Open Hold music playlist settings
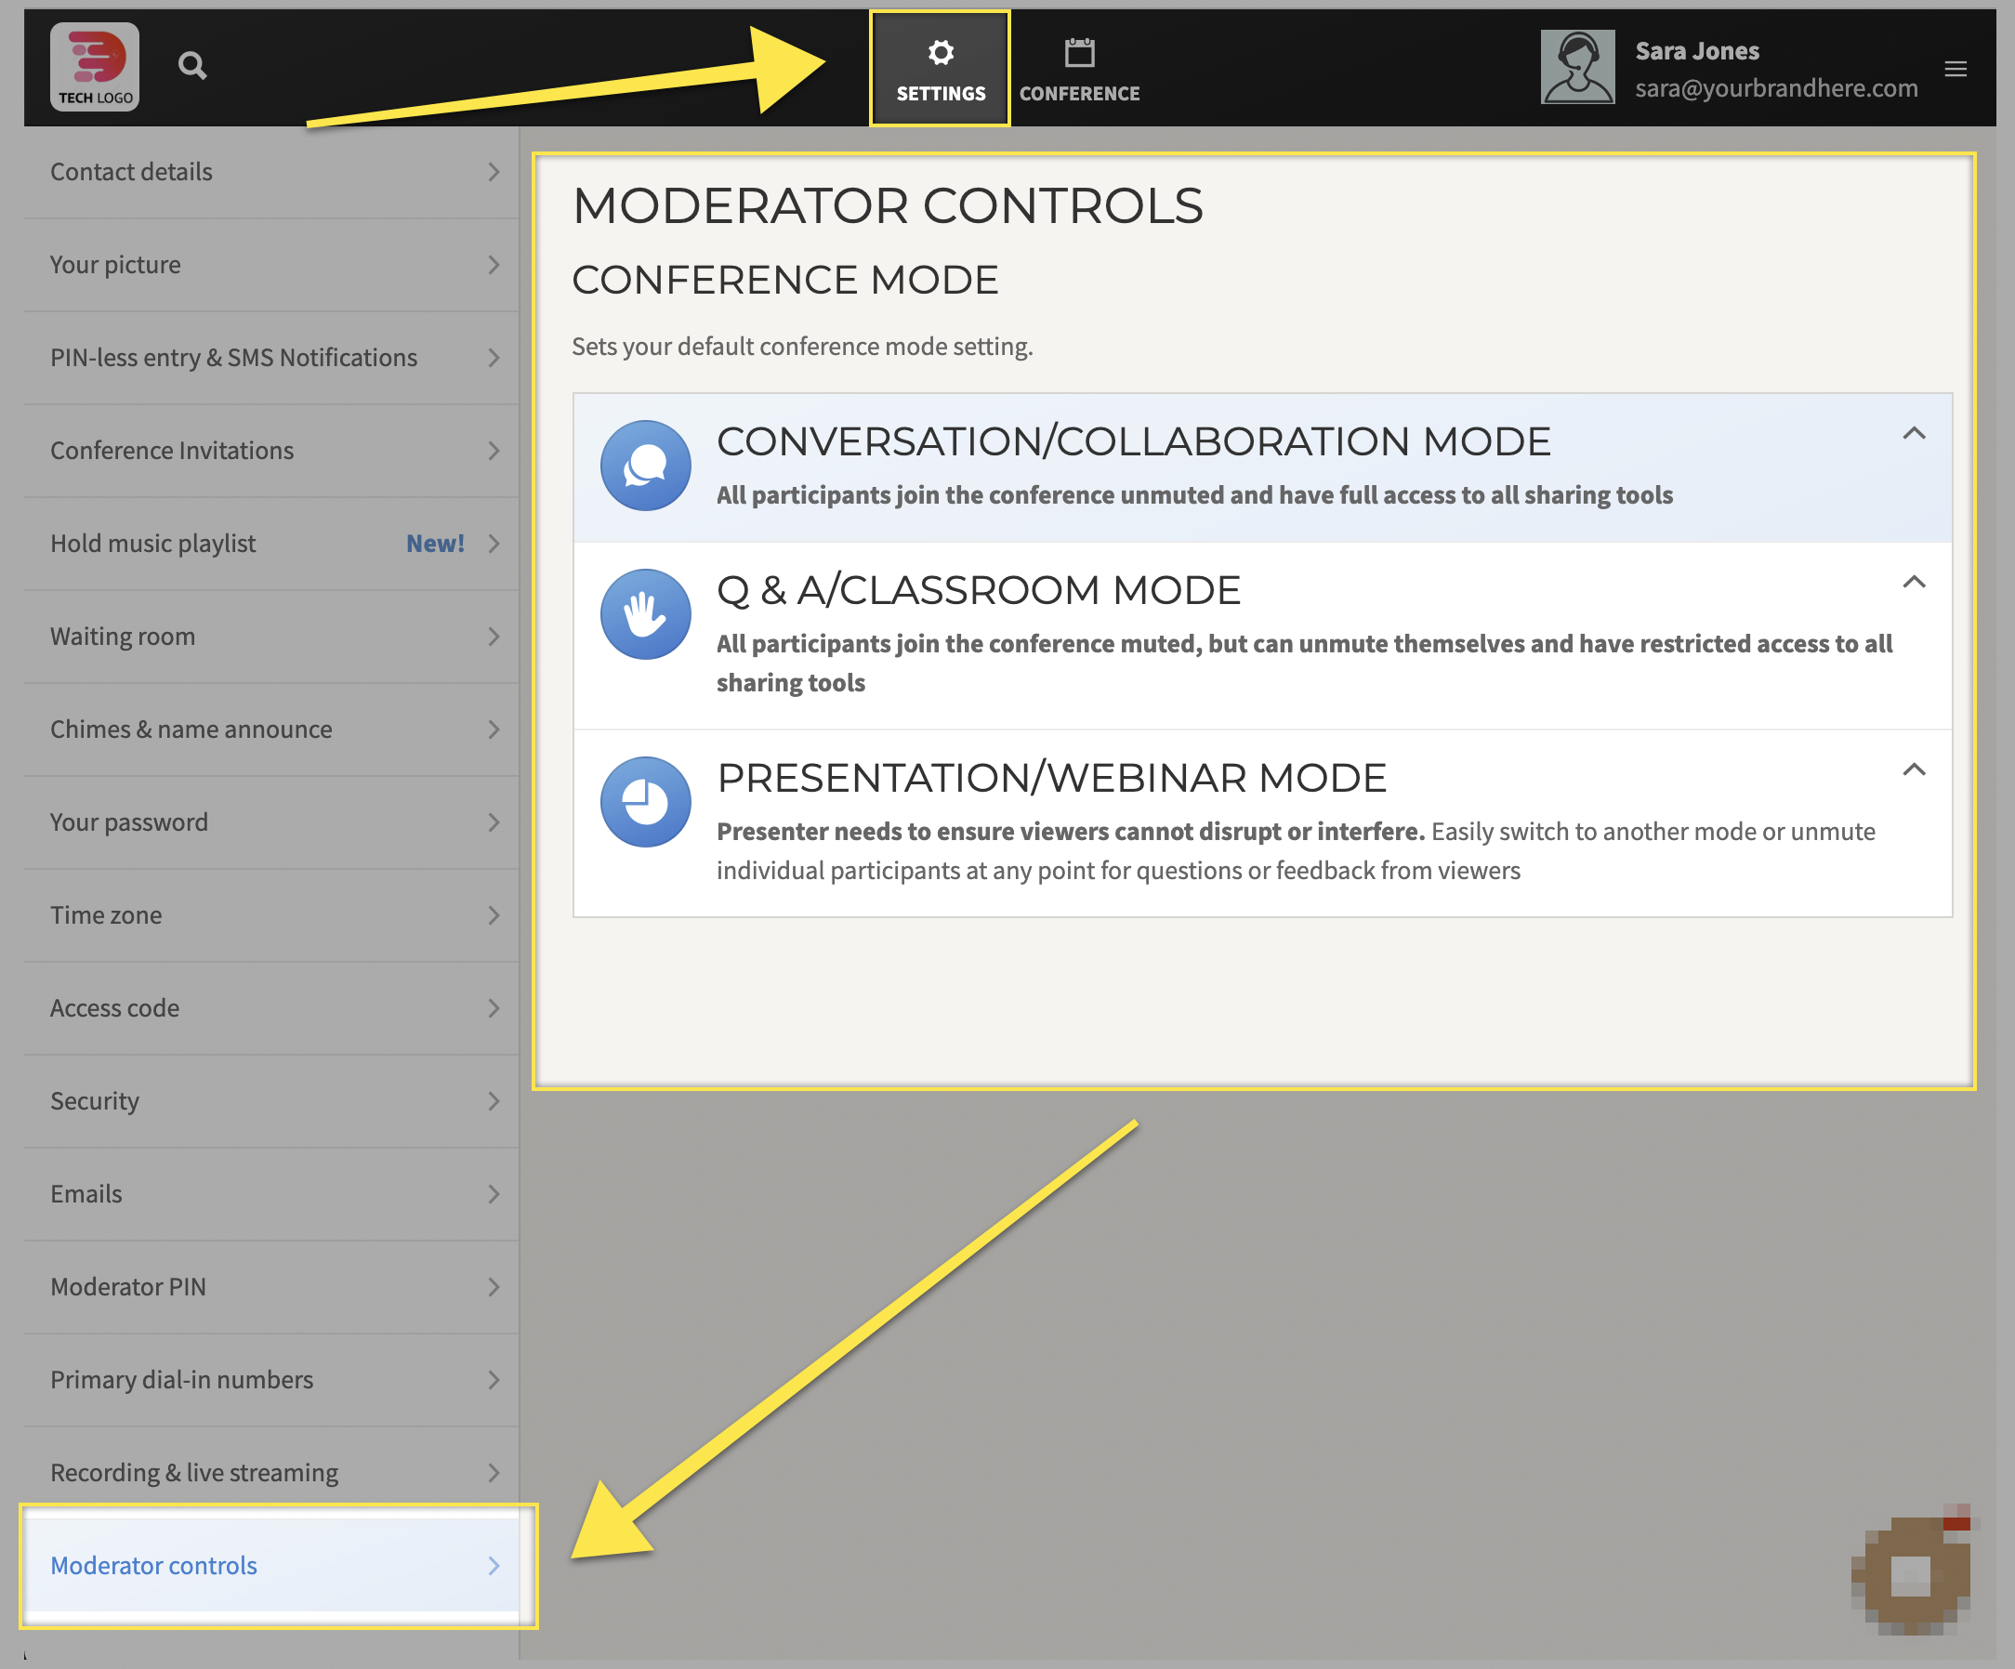Viewport: 2015px width, 1669px height. (153, 544)
